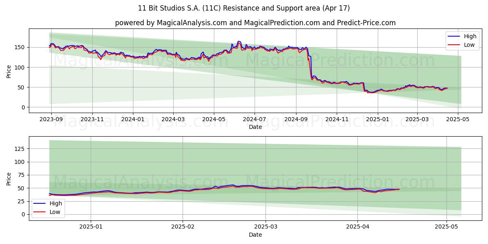The height and width of the screenshot is (244, 488).
Task: Click the 'Low' legend entry in upper chart
Action: tap(463, 45)
